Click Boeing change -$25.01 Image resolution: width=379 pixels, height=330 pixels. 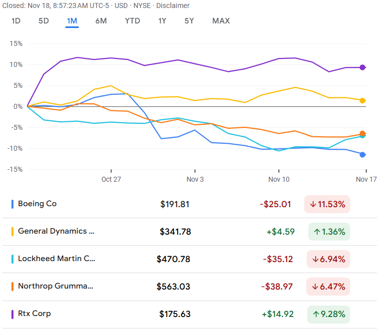[275, 204]
